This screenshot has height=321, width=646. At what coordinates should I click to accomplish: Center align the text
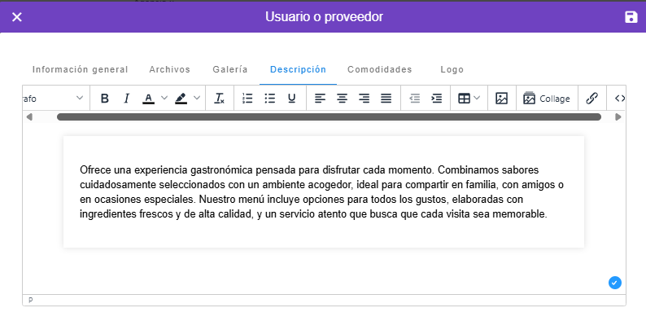(342, 99)
